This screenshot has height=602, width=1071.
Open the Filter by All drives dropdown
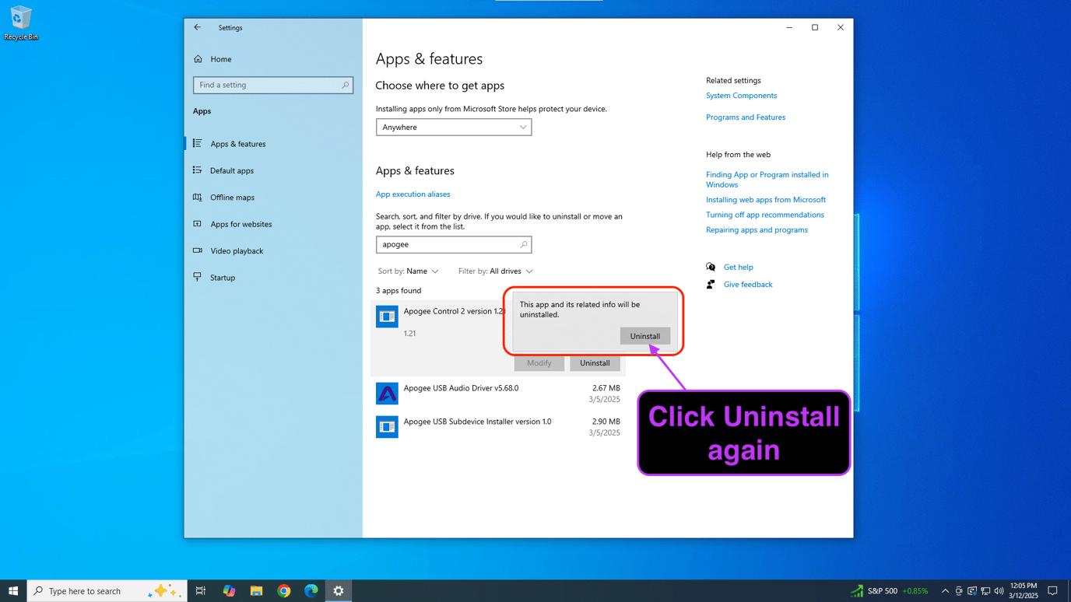pyautogui.click(x=495, y=271)
